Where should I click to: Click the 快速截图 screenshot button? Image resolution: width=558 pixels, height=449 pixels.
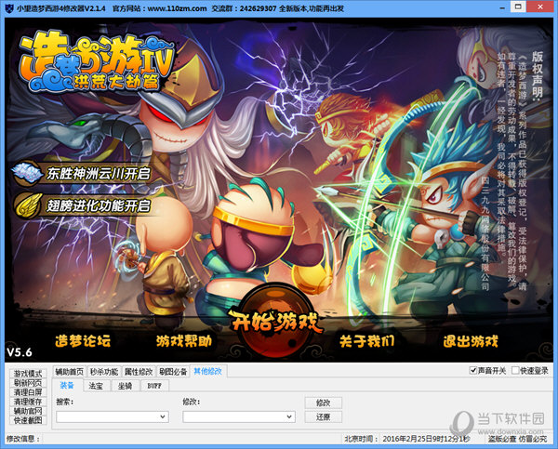click(28, 420)
